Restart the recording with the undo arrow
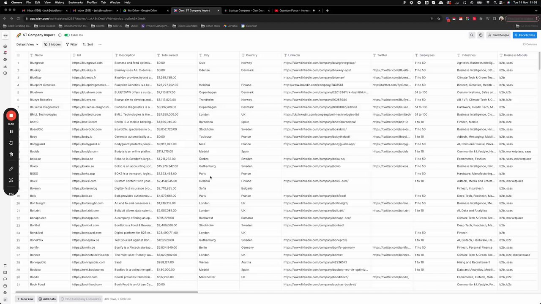This screenshot has width=541, height=304. coord(11,143)
